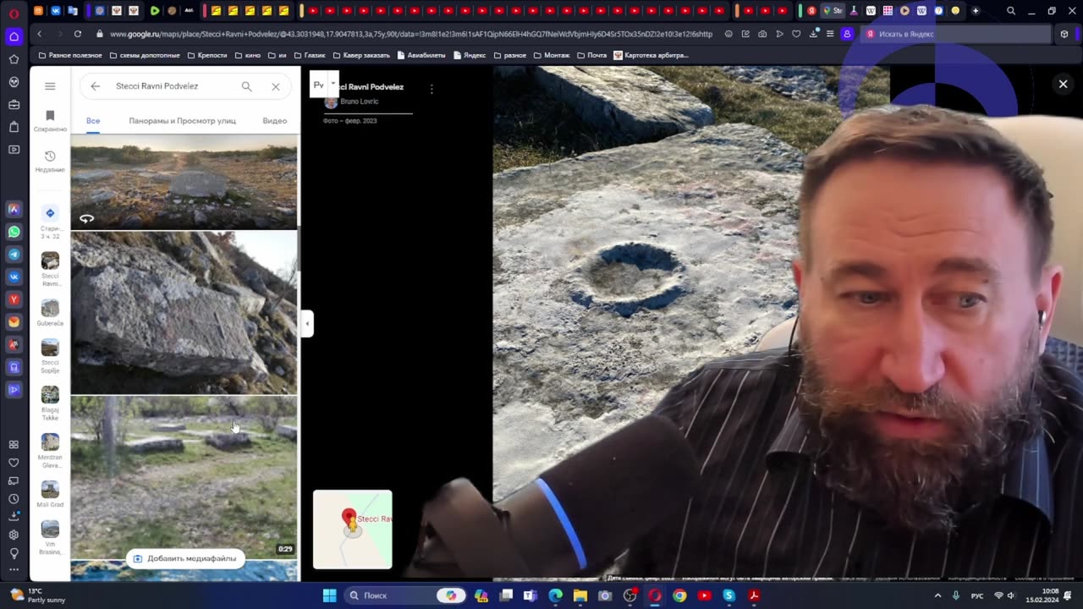
Task: Open Skype from the taskbar
Action: coord(728,595)
